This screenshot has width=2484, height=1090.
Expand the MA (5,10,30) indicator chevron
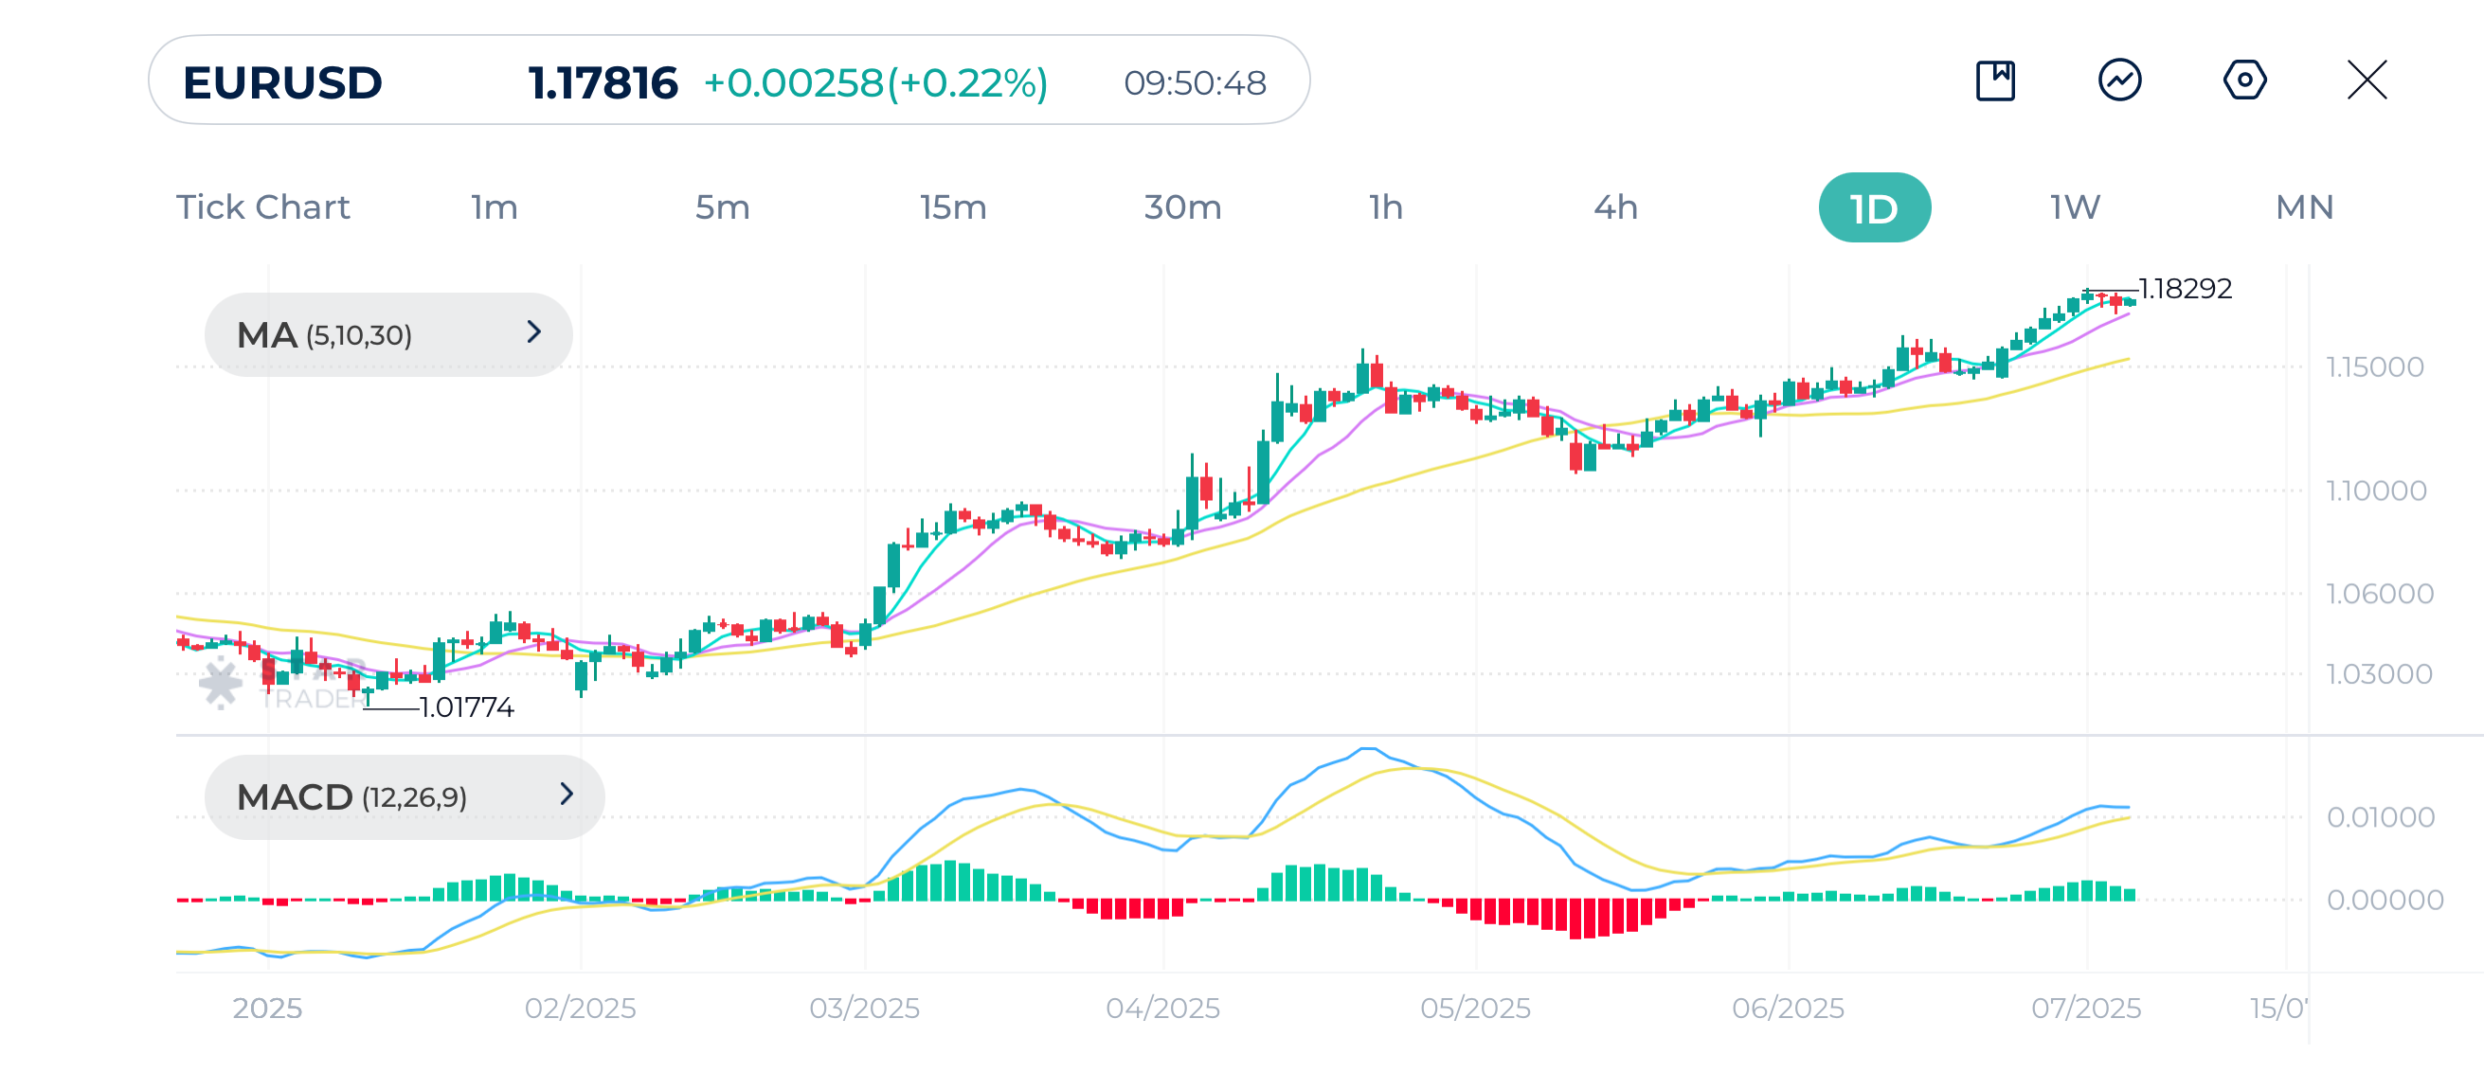coord(534,332)
